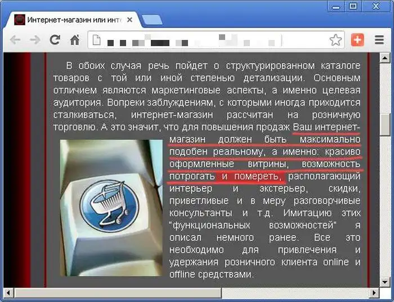Maximize the browser window
This screenshot has width=394, height=302.
pos(353,6)
